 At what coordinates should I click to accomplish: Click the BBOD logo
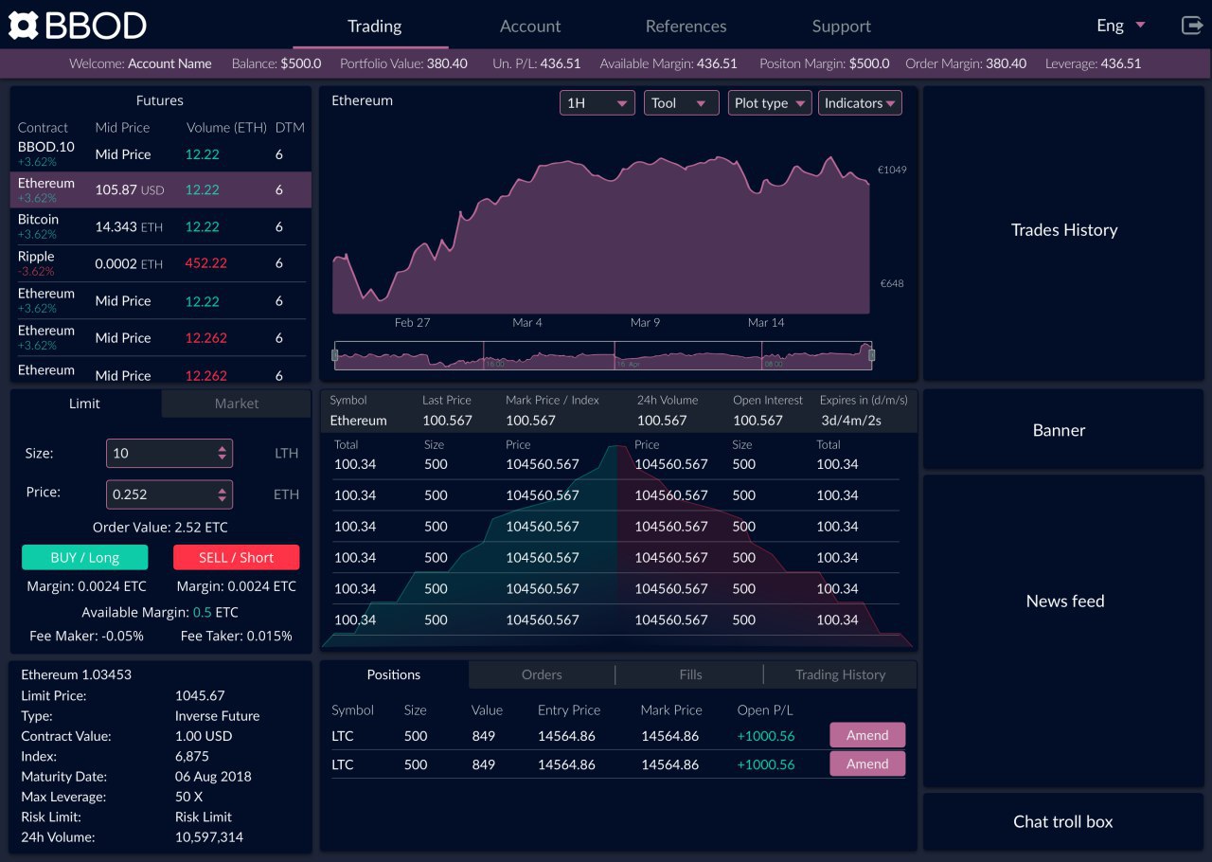(78, 26)
